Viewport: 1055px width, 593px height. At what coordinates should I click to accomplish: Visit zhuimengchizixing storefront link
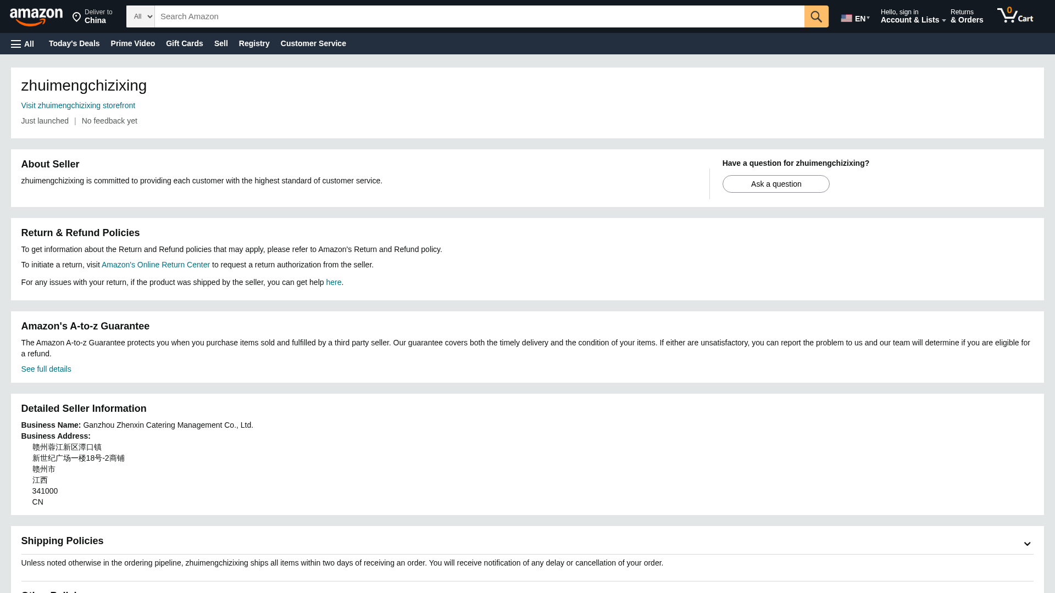[x=78, y=105]
